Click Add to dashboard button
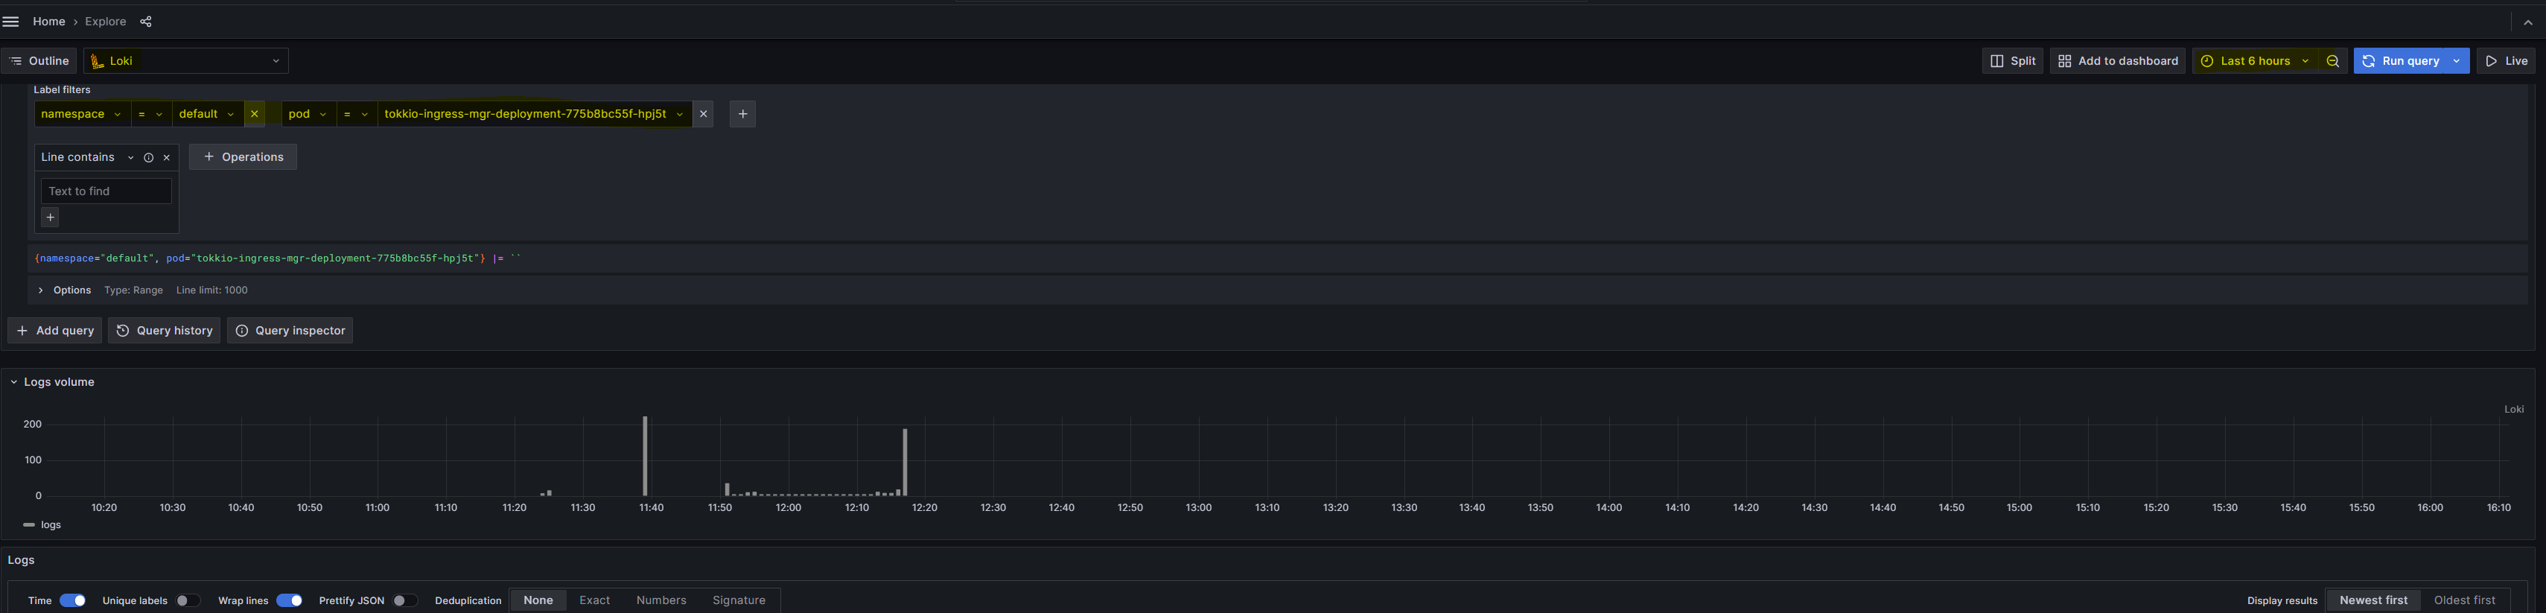This screenshot has width=2546, height=613. [x=2117, y=61]
